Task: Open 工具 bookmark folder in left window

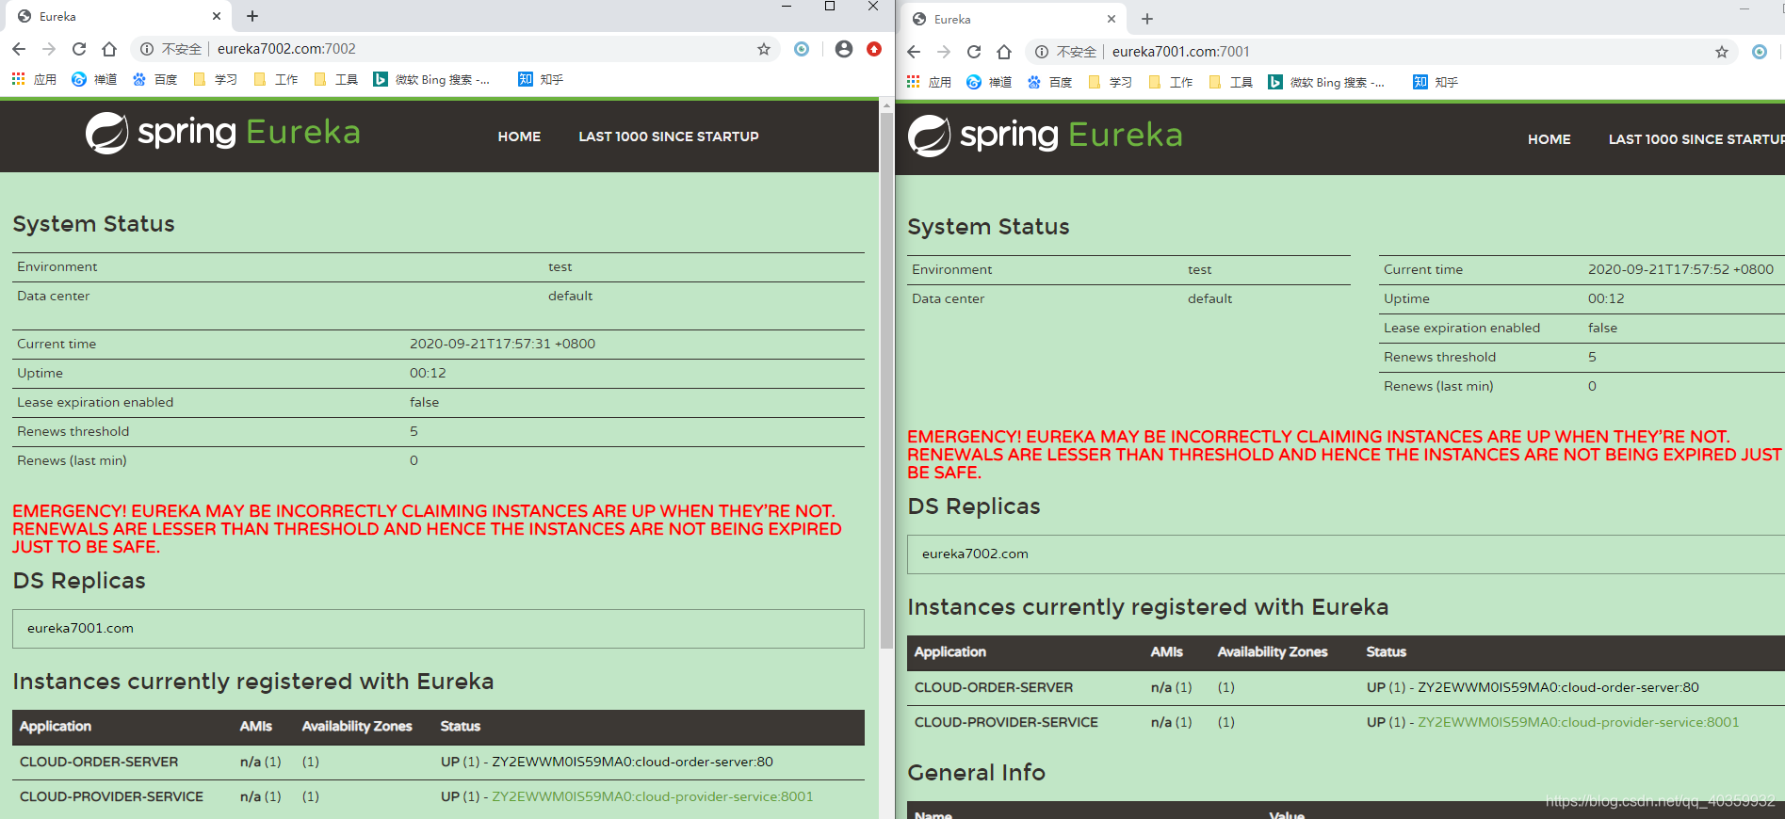Action: point(335,79)
